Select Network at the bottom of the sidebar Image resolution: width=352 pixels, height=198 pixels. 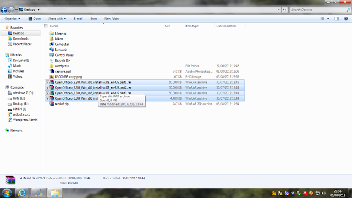(16, 131)
